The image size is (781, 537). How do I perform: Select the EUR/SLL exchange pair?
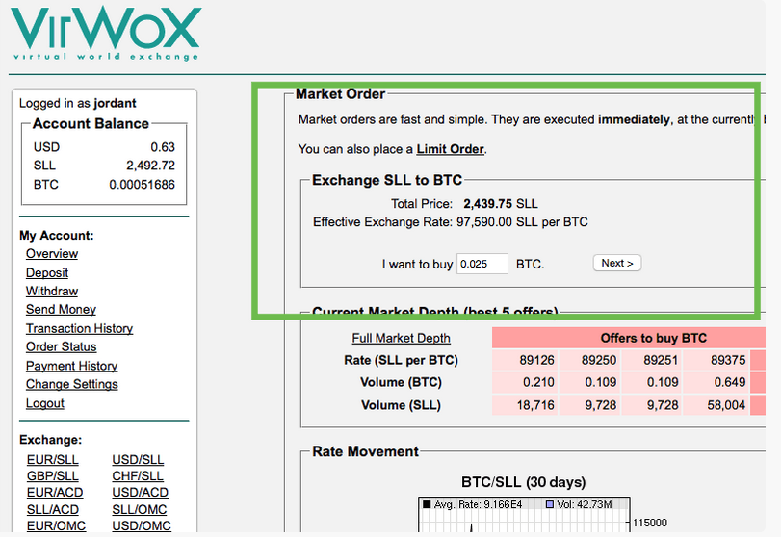52,460
